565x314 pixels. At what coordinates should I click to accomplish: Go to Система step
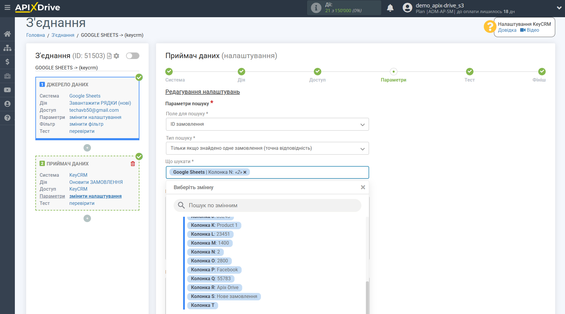click(169, 71)
